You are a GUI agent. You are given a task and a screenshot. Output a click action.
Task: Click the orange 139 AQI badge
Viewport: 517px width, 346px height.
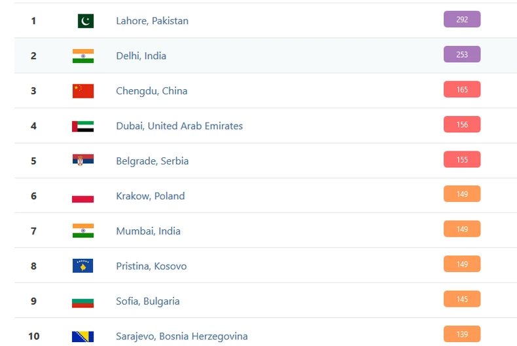pyautogui.click(x=462, y=334)
